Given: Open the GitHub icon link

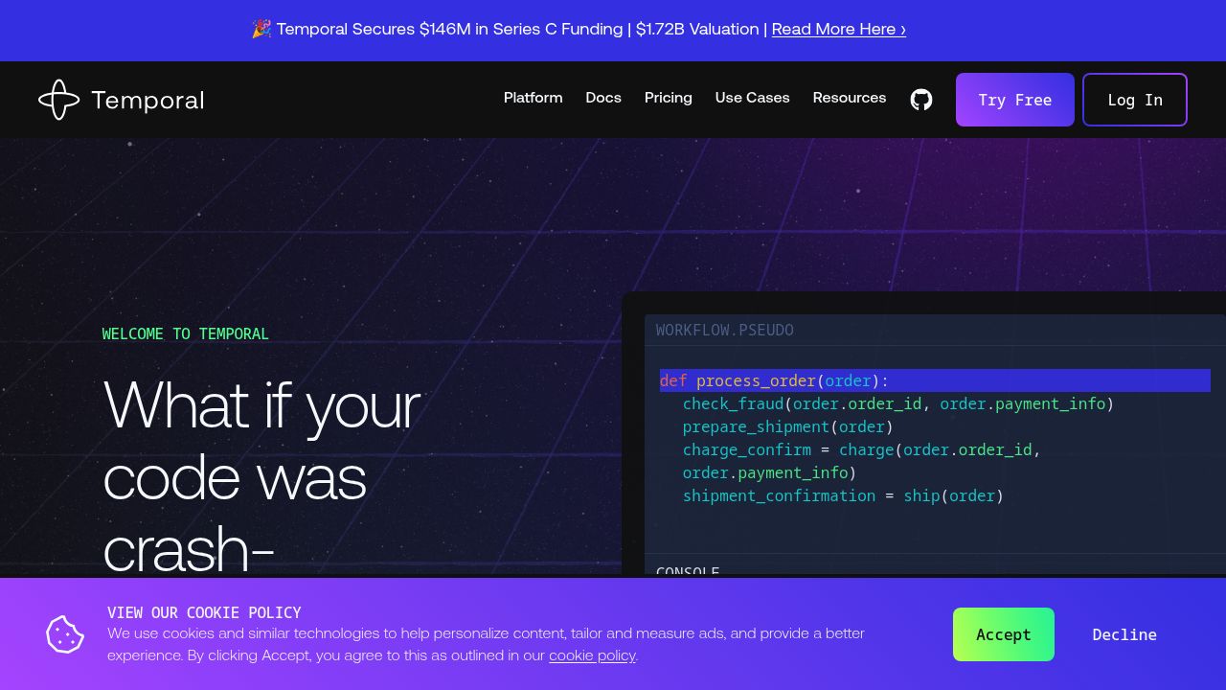Looking at the screenshot, I should pos(921,100).
